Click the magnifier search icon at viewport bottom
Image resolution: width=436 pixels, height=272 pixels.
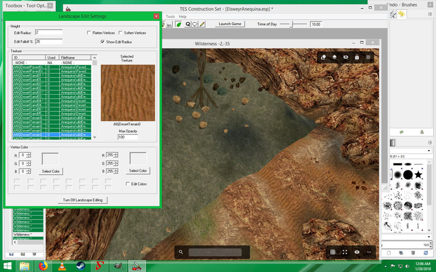[181, 252]
